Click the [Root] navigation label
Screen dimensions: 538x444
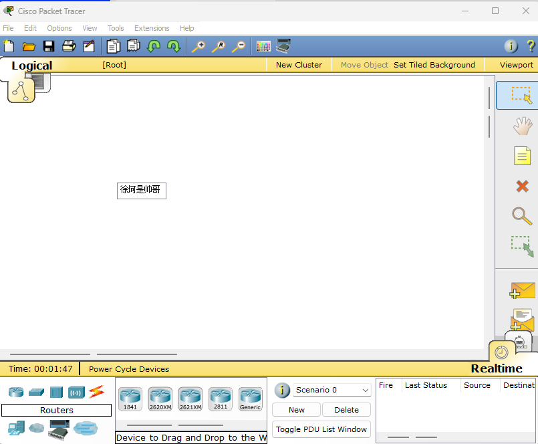(114, 65)
